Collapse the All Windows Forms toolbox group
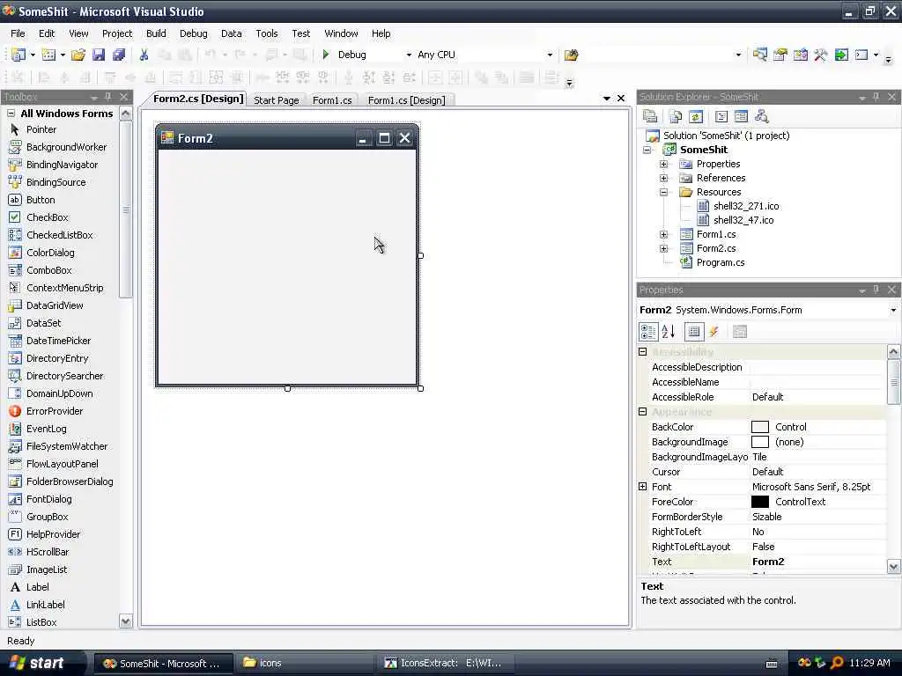Image resolution: width=902 pixels, height=676 pixels. coord(11,114)
